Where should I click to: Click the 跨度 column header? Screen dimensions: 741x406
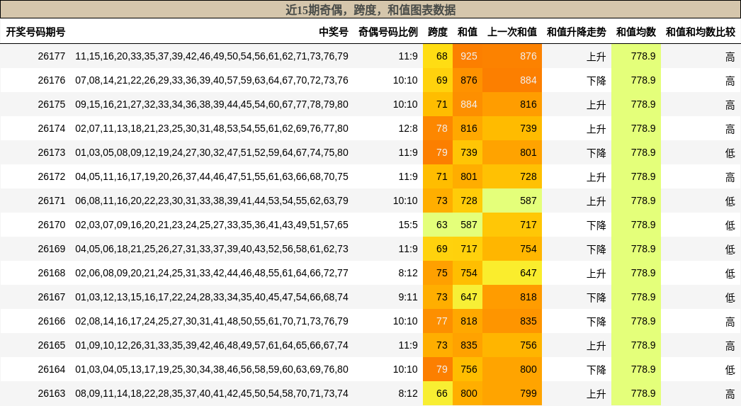(438, 32)
